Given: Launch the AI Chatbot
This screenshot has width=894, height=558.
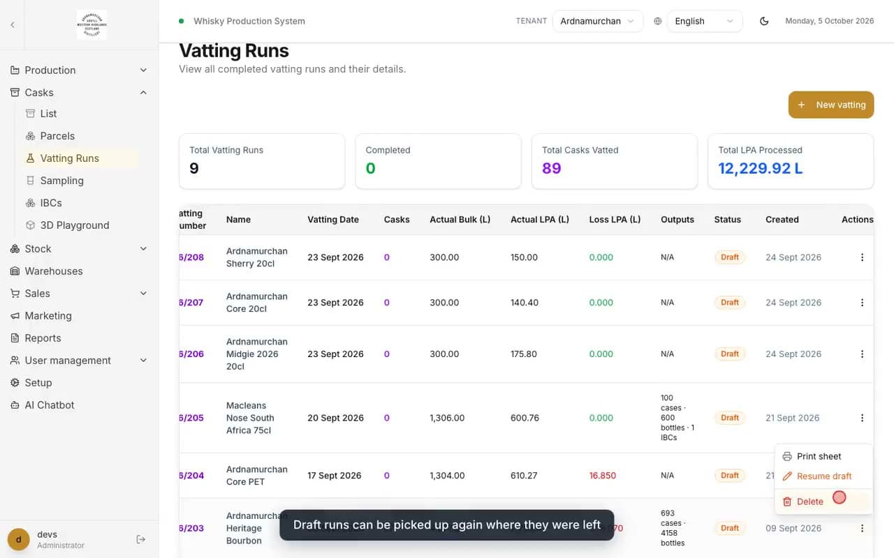Looking at the screenshot, I should click(79, 405).
